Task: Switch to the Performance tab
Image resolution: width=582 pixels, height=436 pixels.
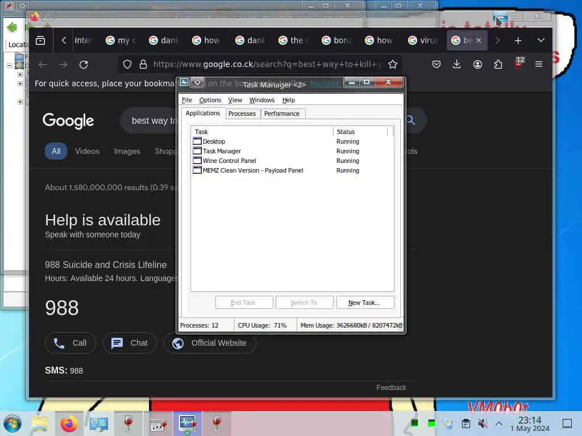Action: [282, 114]
